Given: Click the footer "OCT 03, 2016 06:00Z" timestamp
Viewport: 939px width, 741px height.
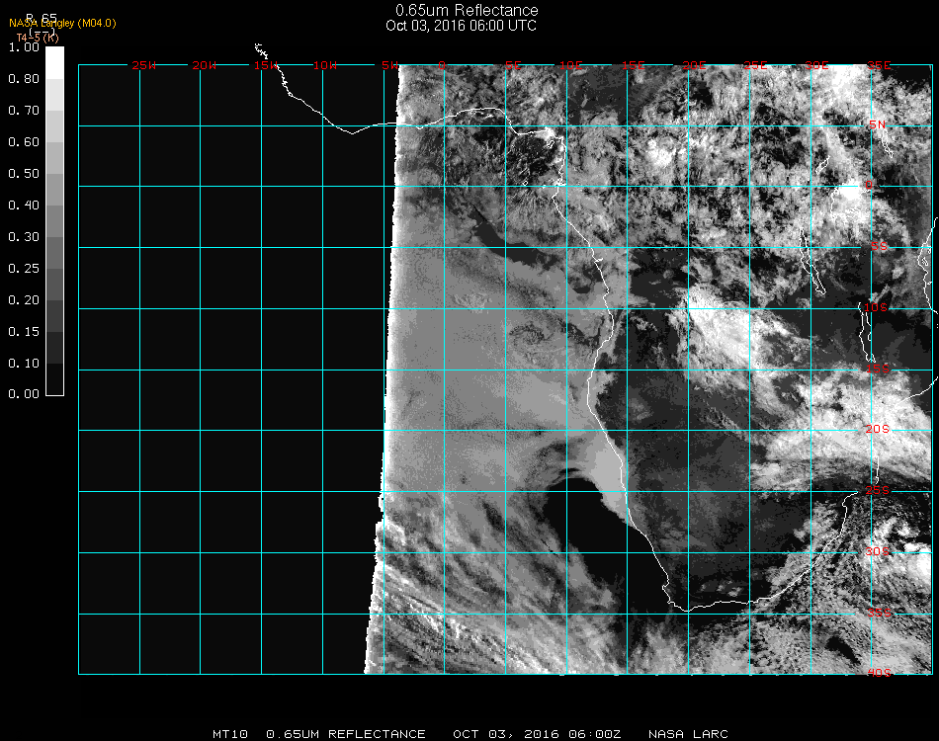Looking at the screenshot, I should point(537,734).
